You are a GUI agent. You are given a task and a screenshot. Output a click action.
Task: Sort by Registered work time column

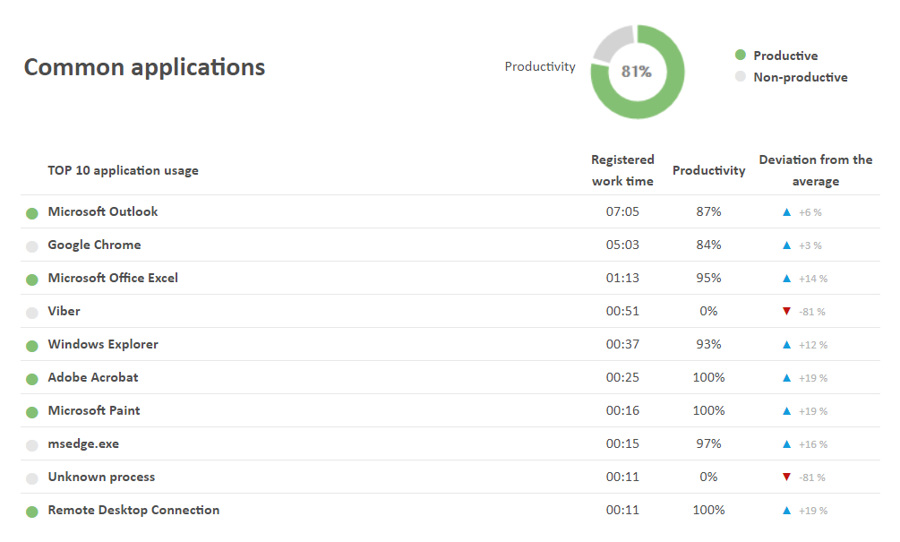622,170
